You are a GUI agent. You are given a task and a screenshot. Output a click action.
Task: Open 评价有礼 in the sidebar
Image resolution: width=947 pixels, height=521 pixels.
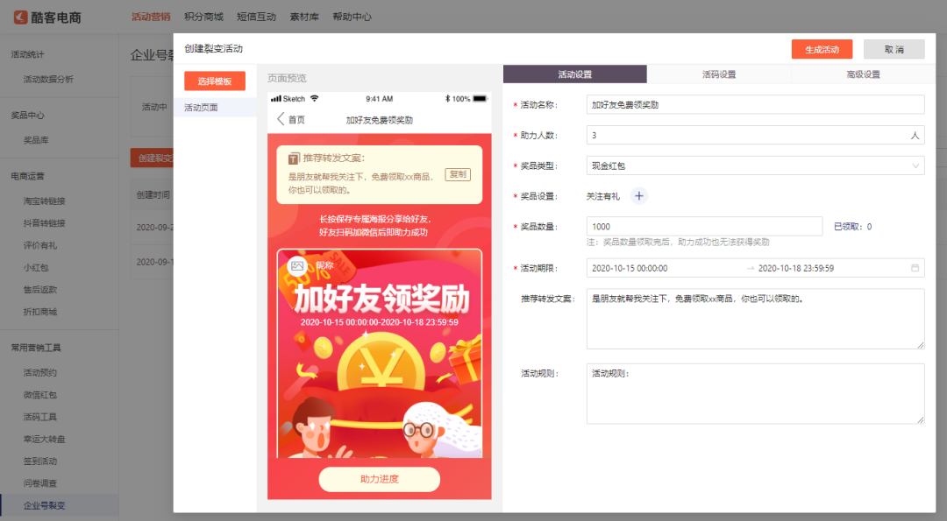pos(39,245)
